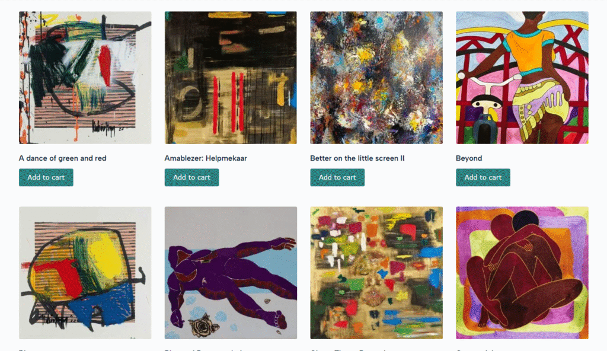Add 'Better on the little screen II' to cart
Screen dimensions: 607x351
[x=337, y=177]
